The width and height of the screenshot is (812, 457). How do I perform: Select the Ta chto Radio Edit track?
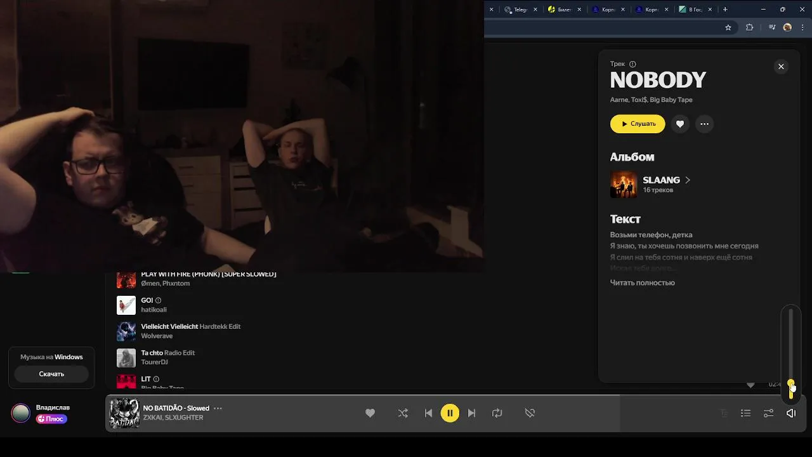tap(167, 353)
